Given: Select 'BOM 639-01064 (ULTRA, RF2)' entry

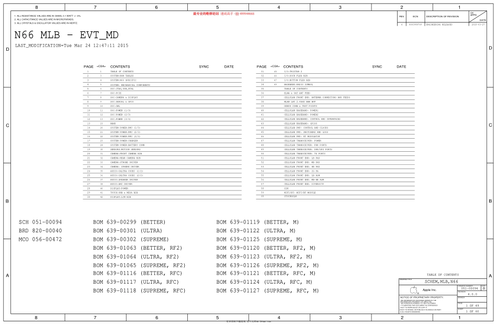Looking at the screenshot, I should click(x=136, y=256).
